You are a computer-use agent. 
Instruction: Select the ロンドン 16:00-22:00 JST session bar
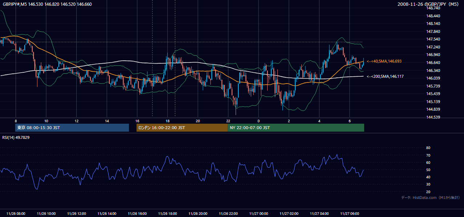click(x=182, y=128)
